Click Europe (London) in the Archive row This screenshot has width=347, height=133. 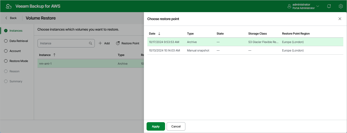tap(293, 42)
